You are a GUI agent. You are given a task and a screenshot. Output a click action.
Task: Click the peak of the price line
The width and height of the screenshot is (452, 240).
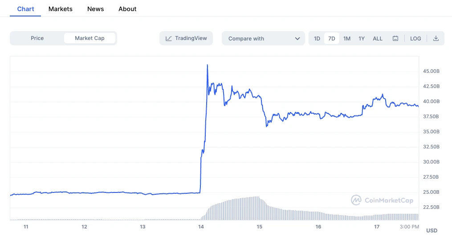(x=208, y=65)
